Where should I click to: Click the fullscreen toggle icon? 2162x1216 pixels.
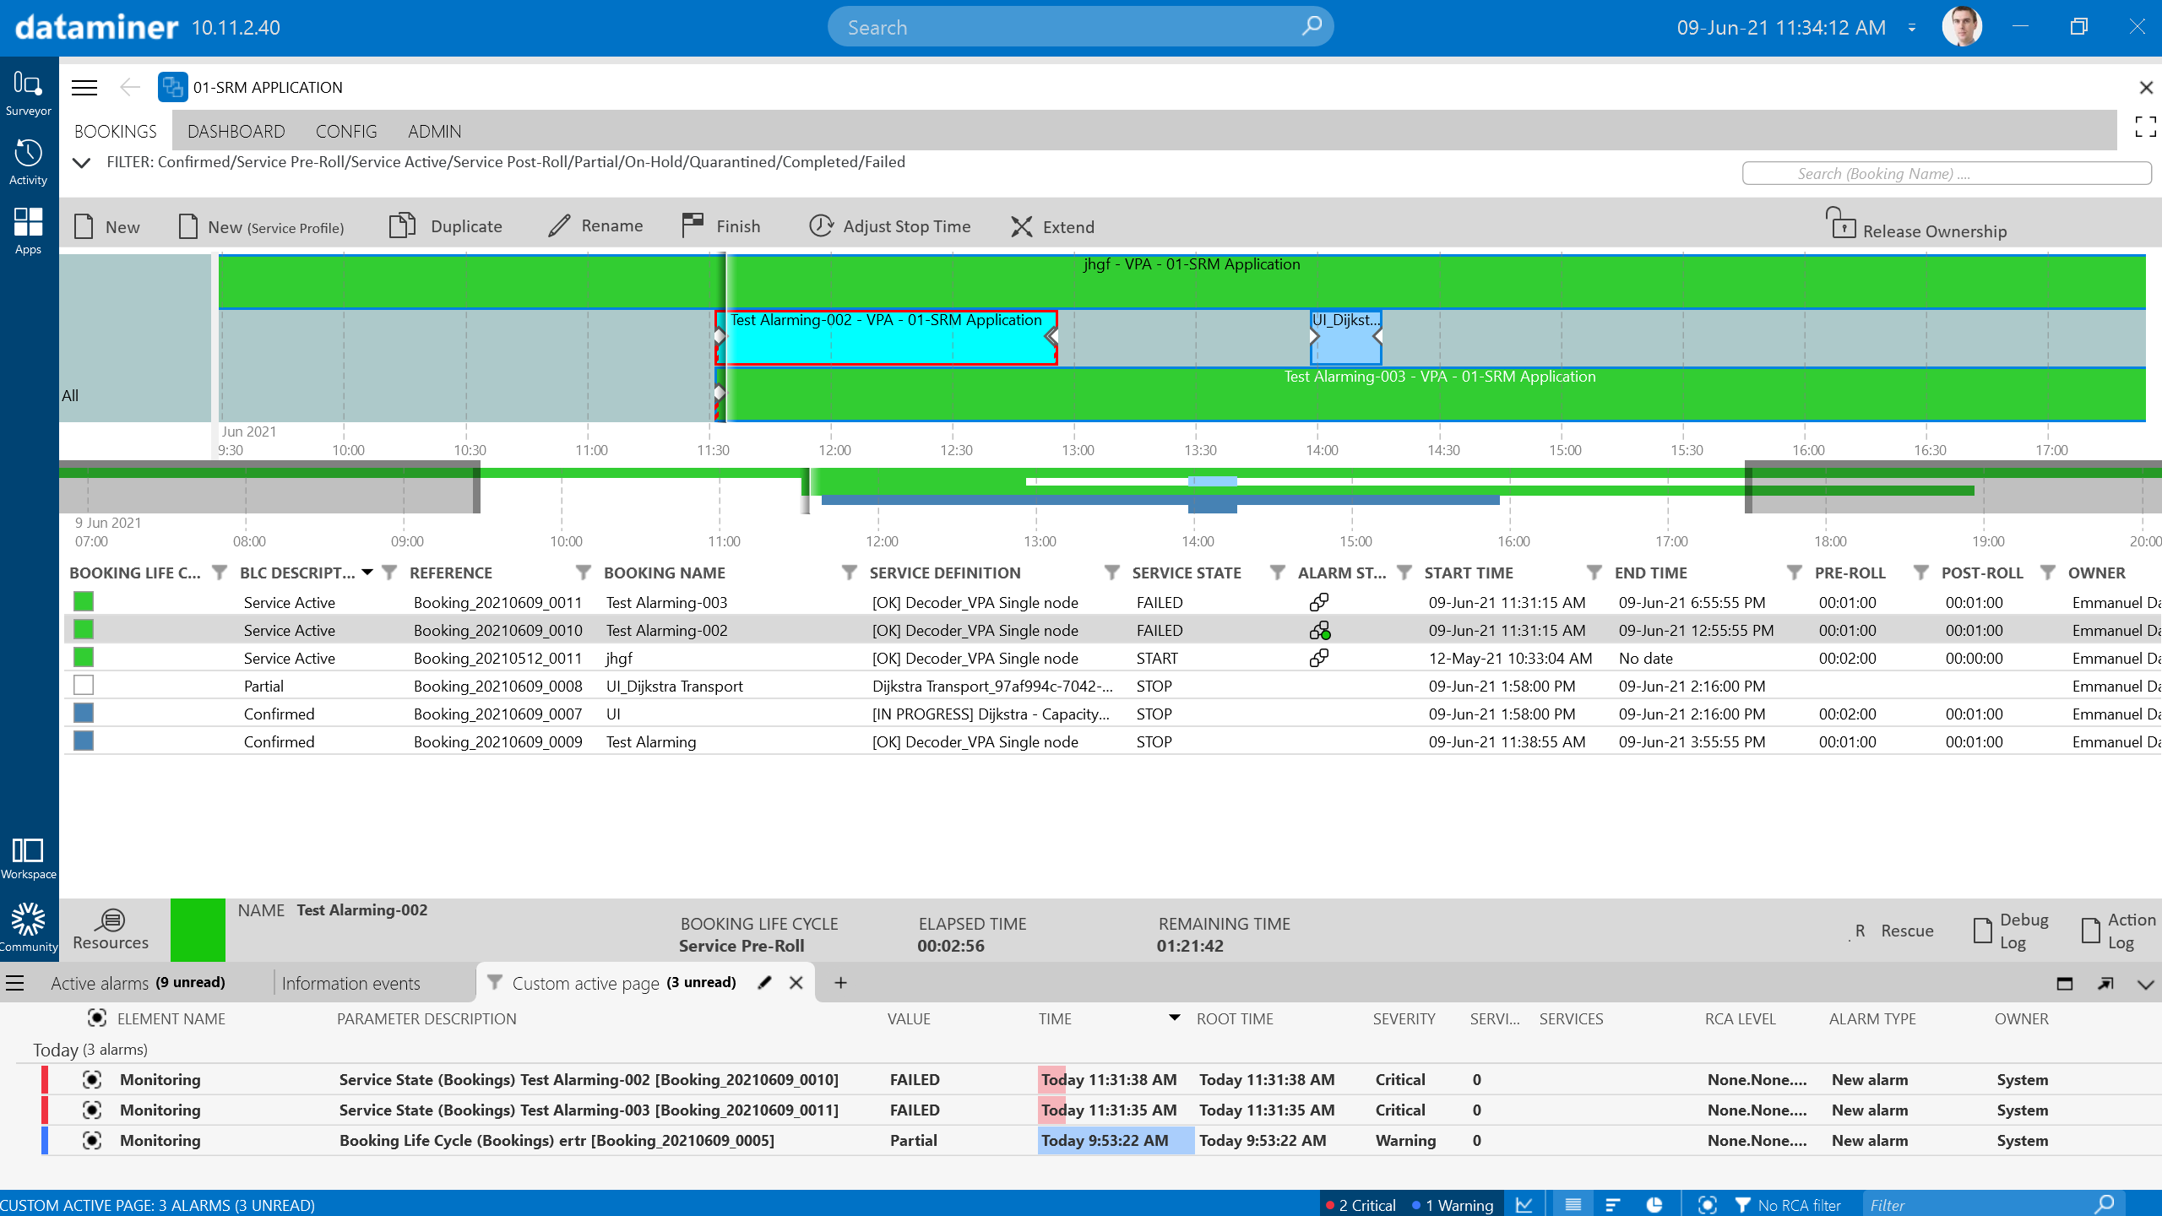click(2145, 127)
